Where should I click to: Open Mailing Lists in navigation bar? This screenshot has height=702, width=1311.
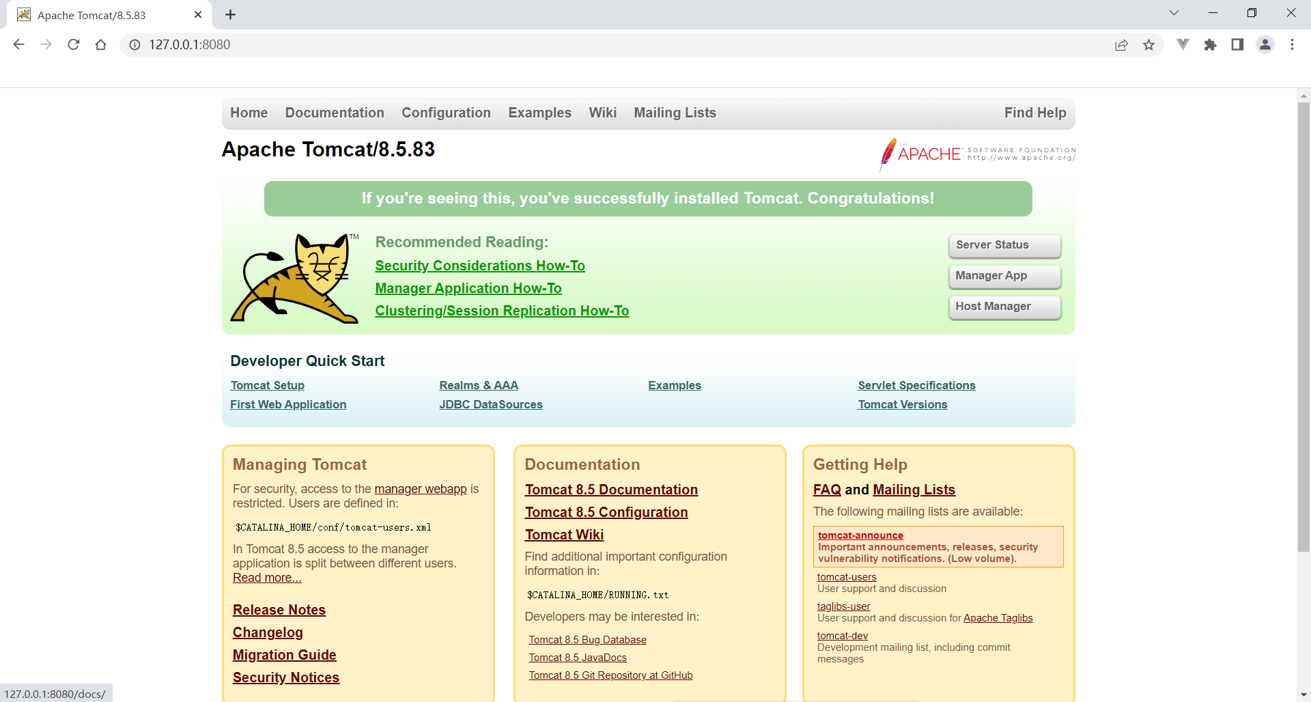[x=675, y=113]
